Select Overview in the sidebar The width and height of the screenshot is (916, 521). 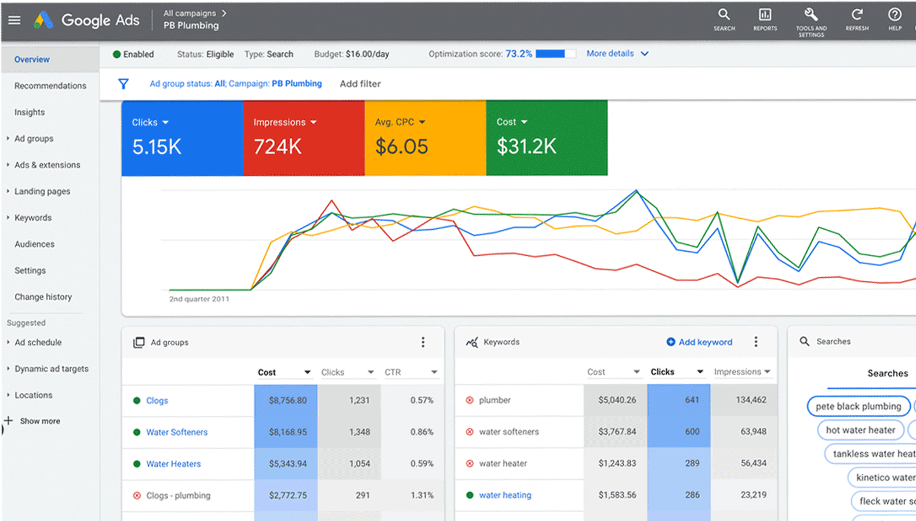coord(32,60)
